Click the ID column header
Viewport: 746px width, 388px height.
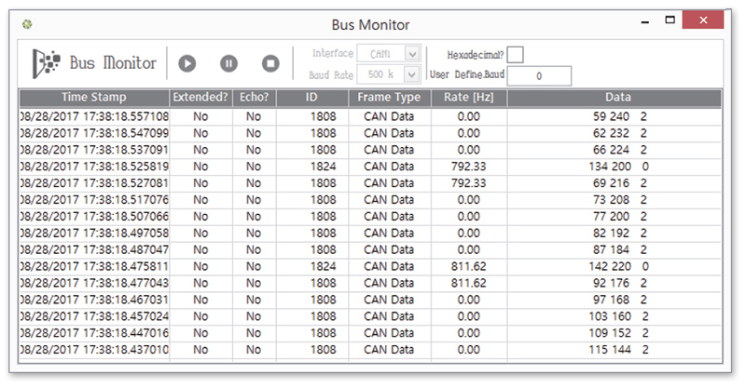[x=312, y=98]
